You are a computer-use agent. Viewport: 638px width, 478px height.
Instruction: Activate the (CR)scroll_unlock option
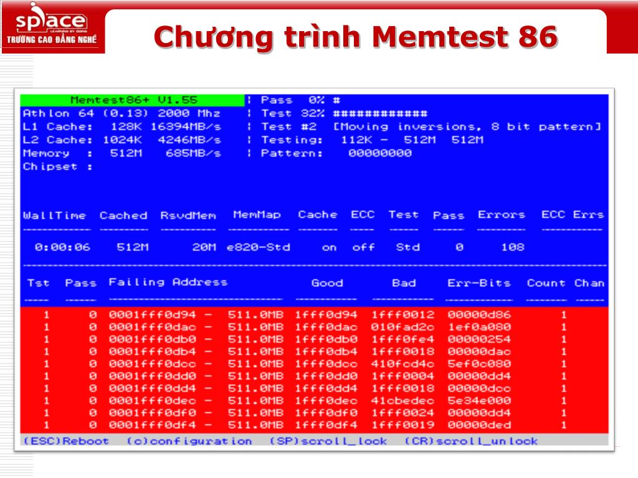click(x=471, y=441)
